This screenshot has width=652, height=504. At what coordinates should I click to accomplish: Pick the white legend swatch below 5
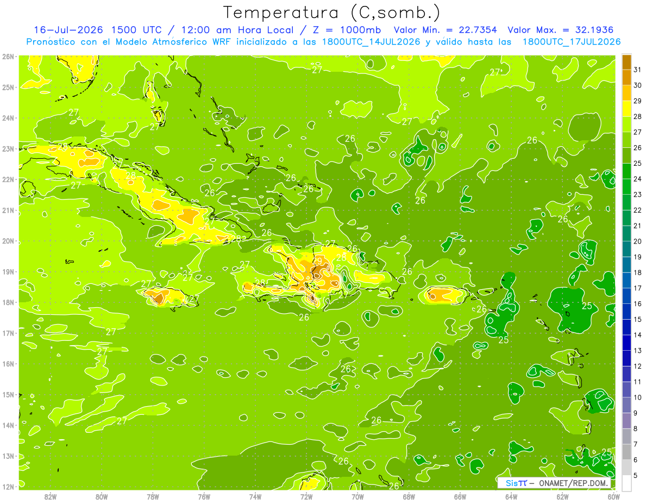626,483
